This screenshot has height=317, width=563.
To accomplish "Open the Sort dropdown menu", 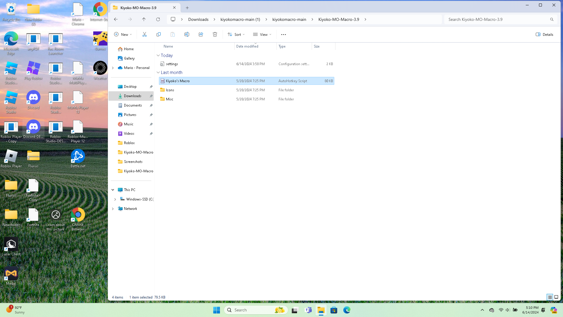I will click(x=236, y=34).
